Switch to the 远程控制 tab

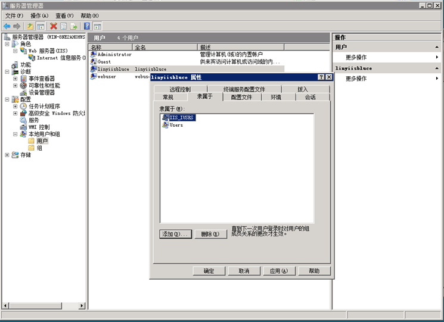[x=180, y=89]
